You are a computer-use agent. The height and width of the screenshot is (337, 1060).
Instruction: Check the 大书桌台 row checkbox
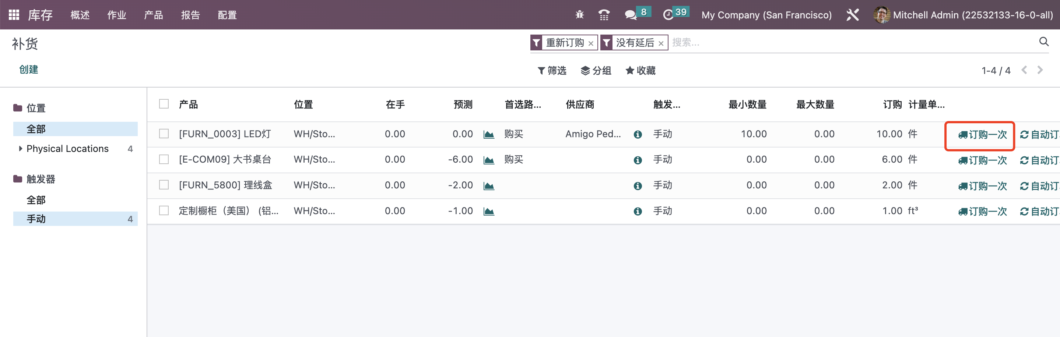click(164, 159)
